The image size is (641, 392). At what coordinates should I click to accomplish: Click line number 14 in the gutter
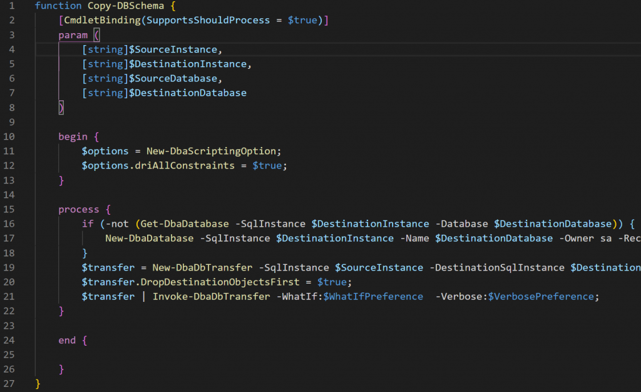coord(9,195)
